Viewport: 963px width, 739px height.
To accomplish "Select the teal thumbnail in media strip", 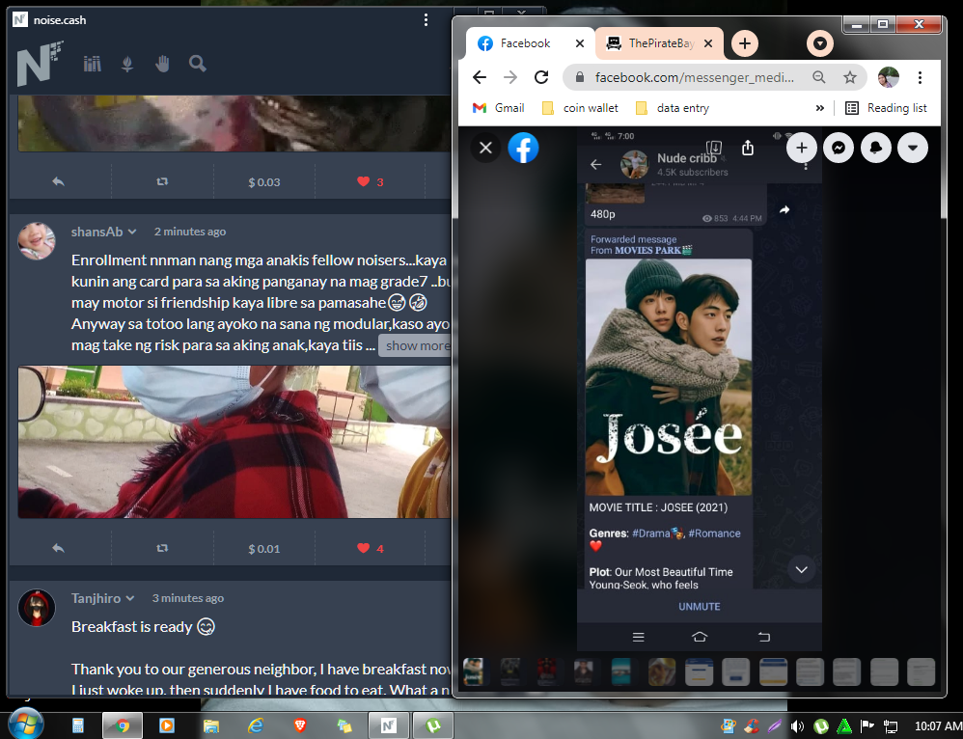I will (x=620, y=671).
